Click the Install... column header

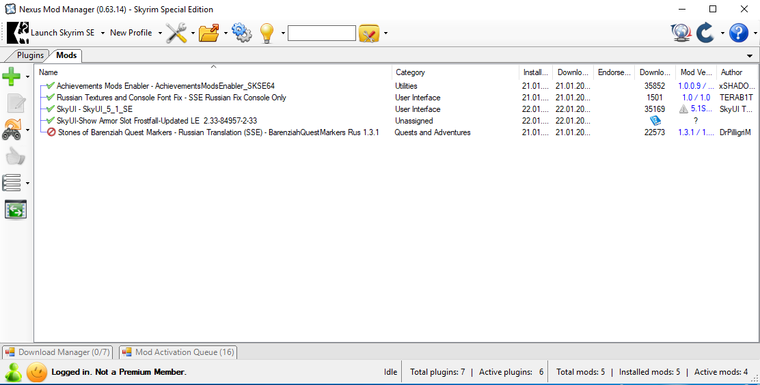536,72
